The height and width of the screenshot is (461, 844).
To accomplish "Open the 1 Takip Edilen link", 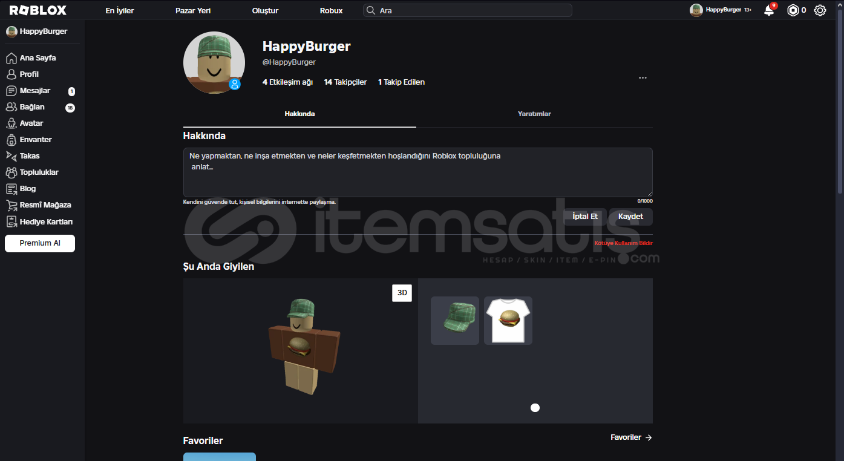I will click(401, 82).
